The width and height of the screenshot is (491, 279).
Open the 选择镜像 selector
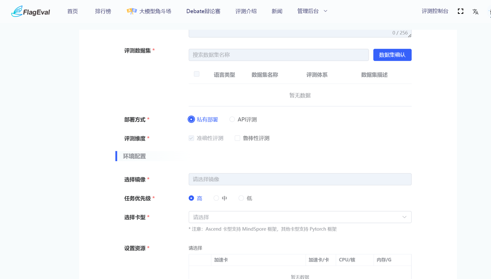[300, 179]
